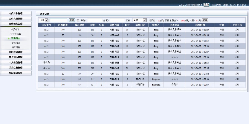This screenshot has height=124, width=249.
Task: Click 打印 for the 15:52:25 record
Action: (237, 52)
